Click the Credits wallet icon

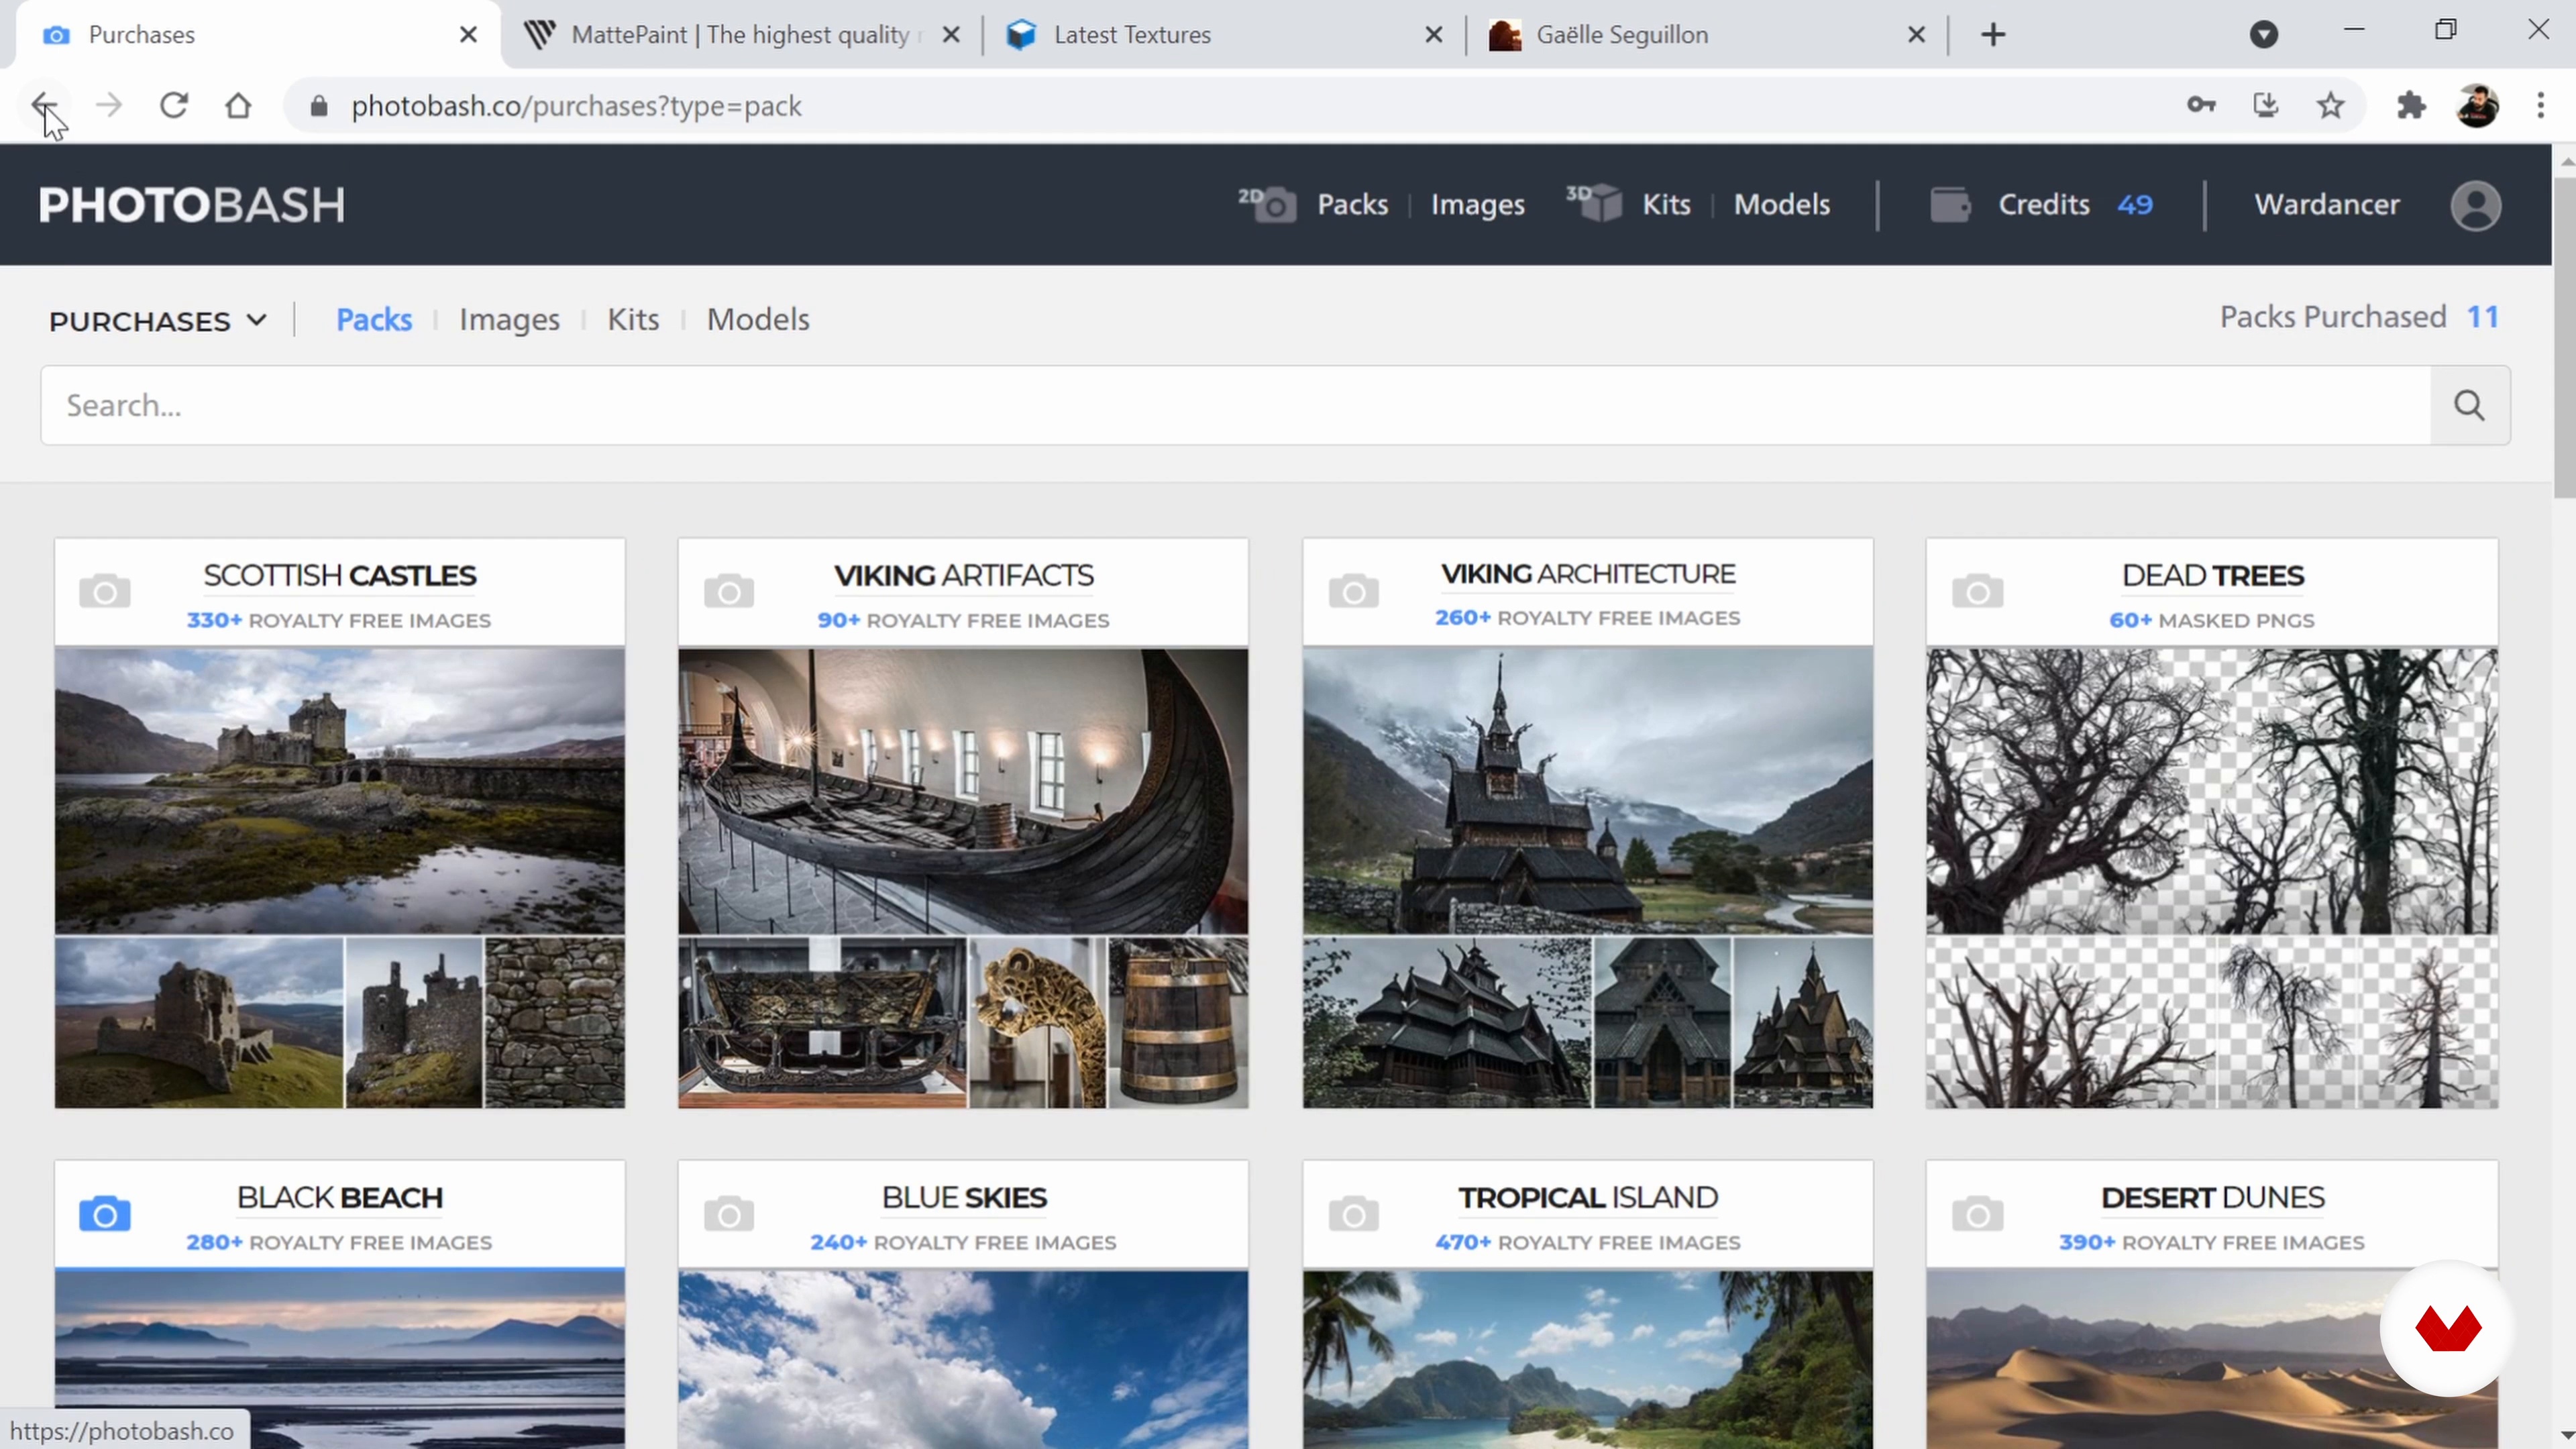tap(1949, 205)
